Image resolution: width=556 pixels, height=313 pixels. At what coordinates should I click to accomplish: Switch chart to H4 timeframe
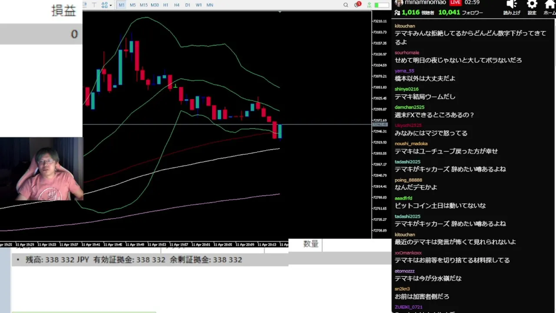(x=176, y=5)
